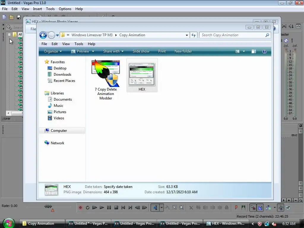Open Explorer window Edit menu
The width and height of the screenshot is (304, 228).
(x=55, y=44)
